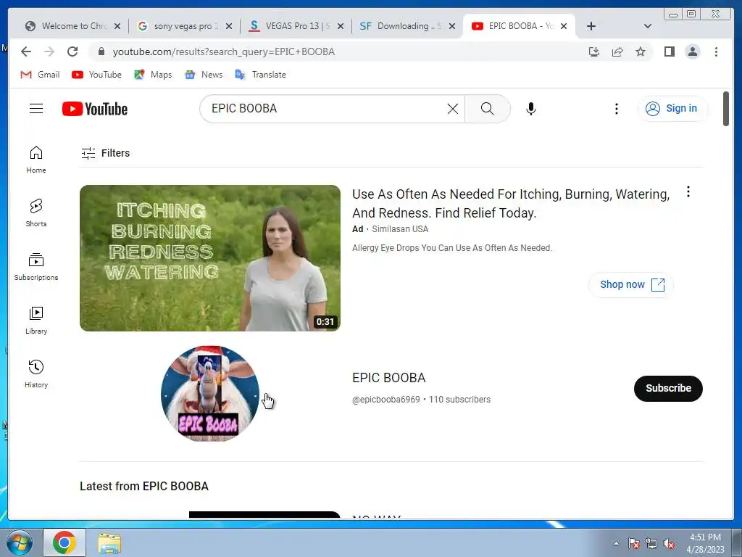The image size is (742, 557).
Task: Open the News bookmark
Action: tap(204, 75)
